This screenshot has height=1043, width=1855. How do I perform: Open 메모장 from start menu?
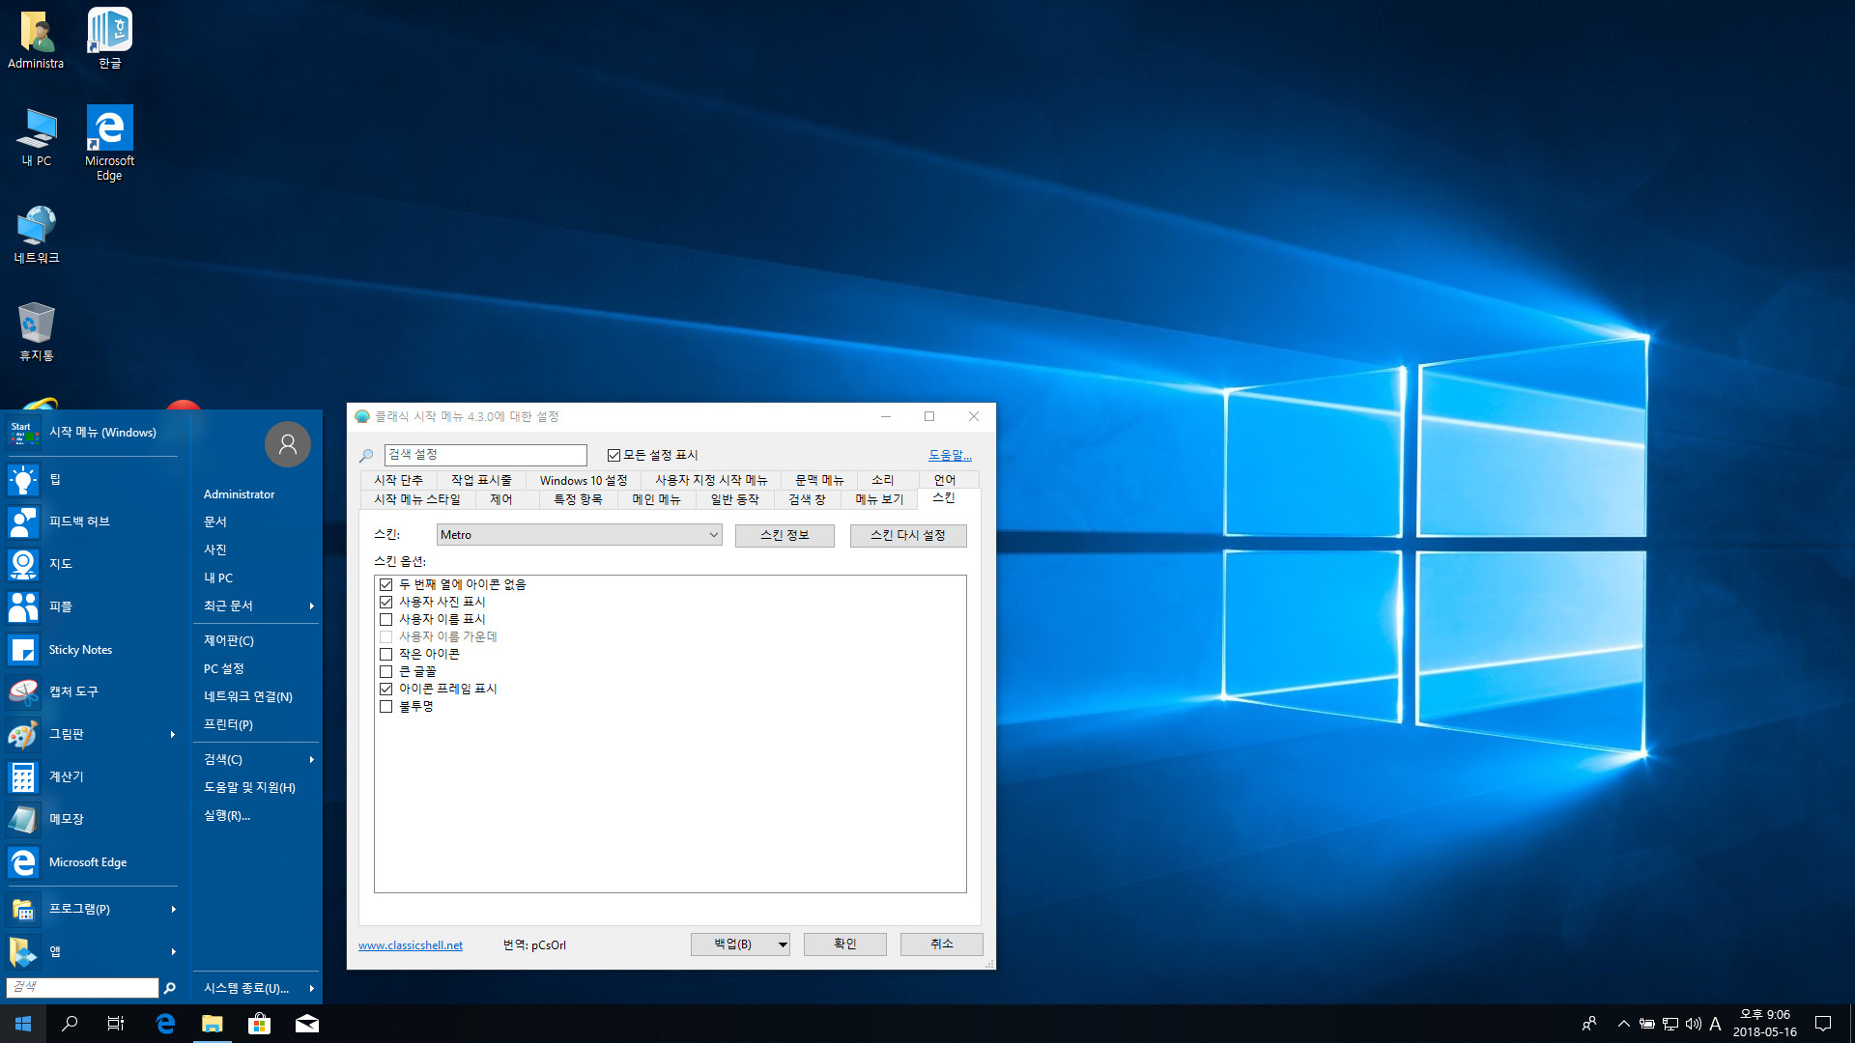coord(92,819)
